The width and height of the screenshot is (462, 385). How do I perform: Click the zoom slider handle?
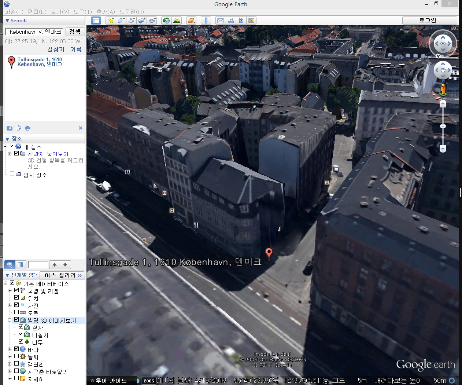pyautogui.click(x=443, y=126)
